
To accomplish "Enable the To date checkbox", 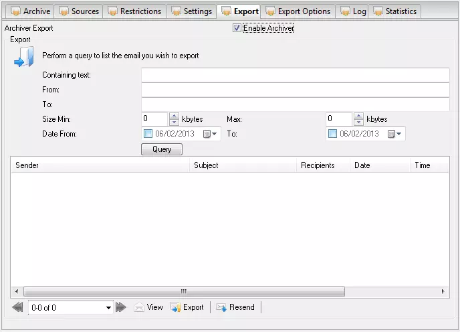I will coord(332,134).
